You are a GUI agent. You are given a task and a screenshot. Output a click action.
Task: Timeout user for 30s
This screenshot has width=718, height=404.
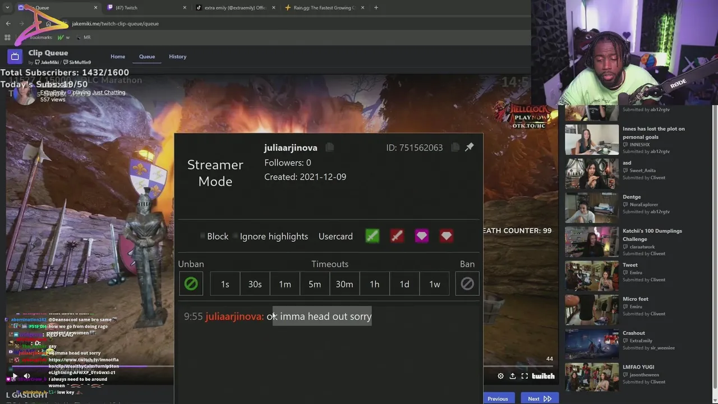tap(255, 284)
